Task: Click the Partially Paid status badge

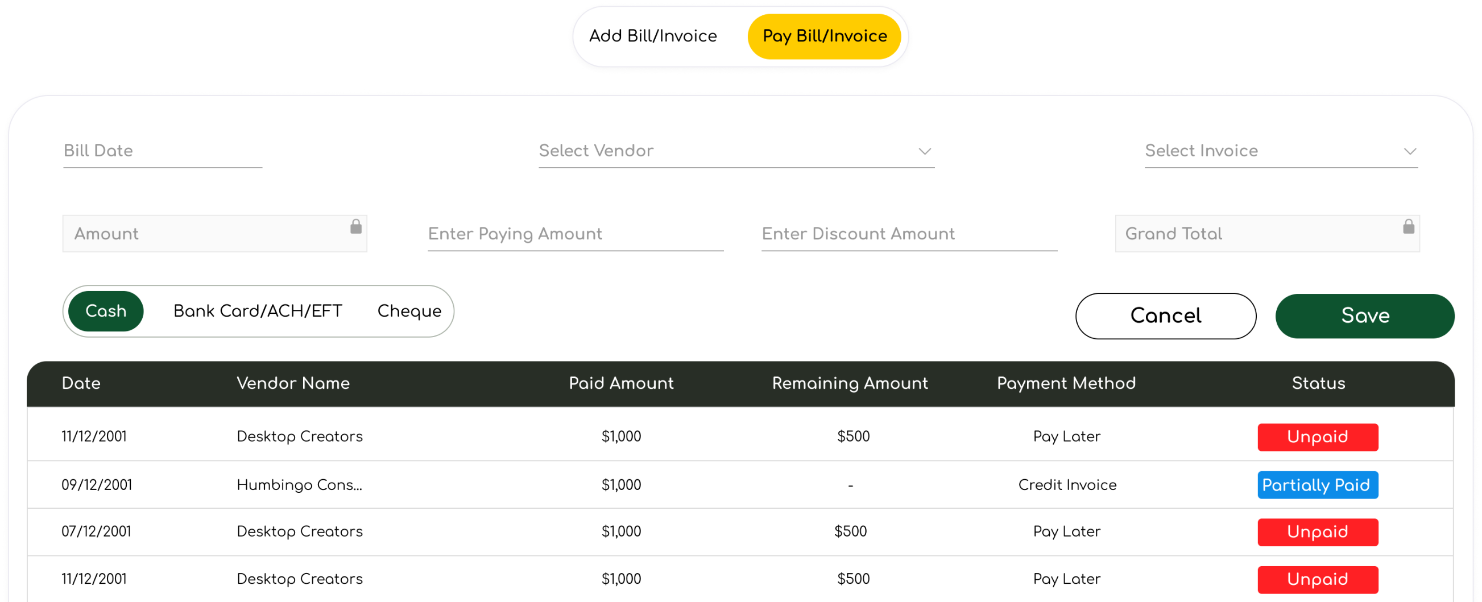Action: point(1318,485)
